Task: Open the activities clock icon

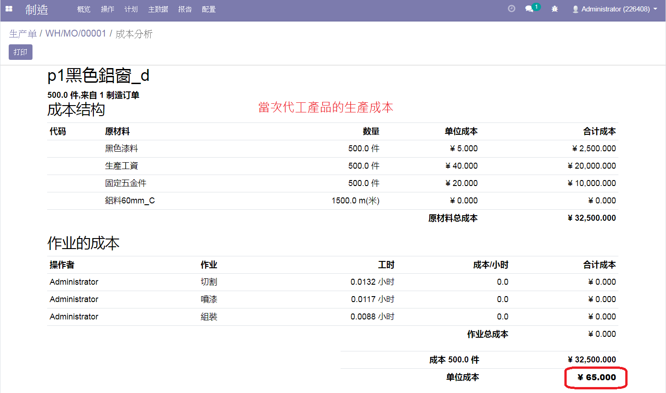Action: 512,9
